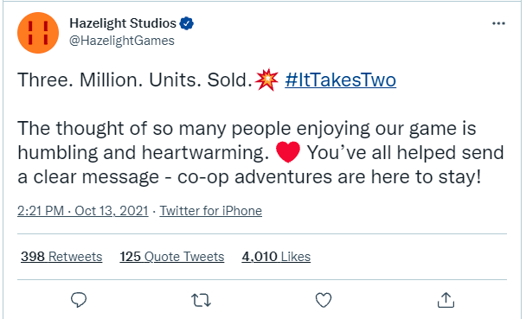Click the blue verified badge icon

(x=187, y=23)
